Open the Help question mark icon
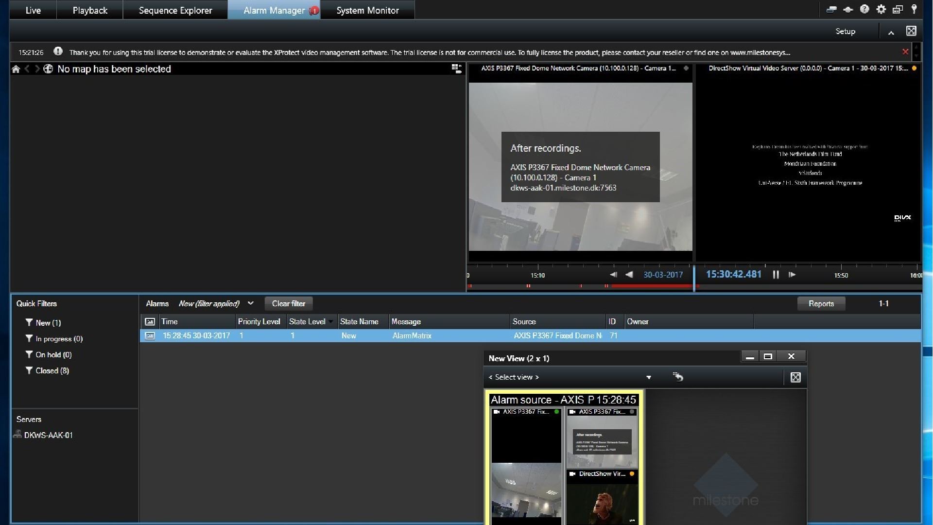 pos(864,9)
